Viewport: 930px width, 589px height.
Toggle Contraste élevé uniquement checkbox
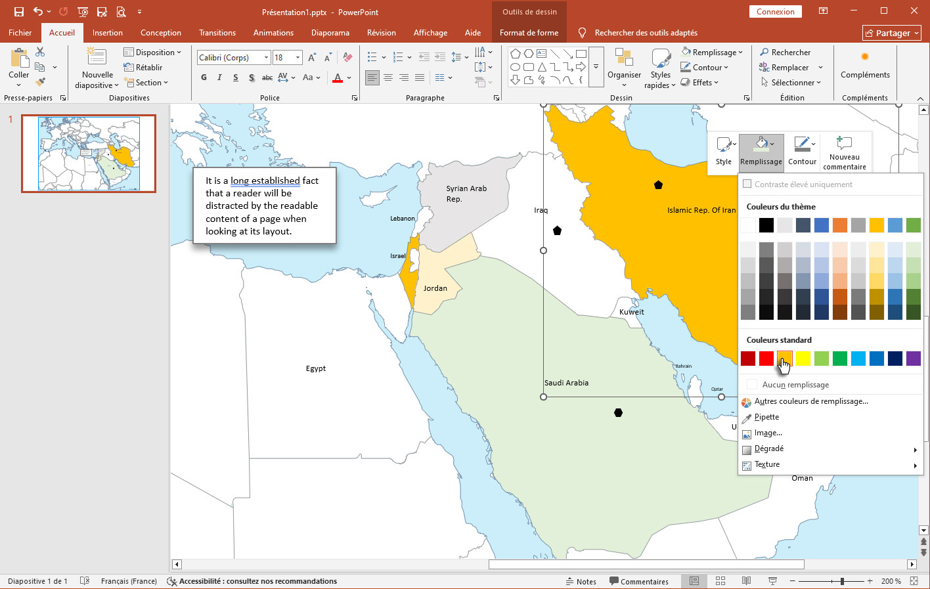[x=747, y=185]
